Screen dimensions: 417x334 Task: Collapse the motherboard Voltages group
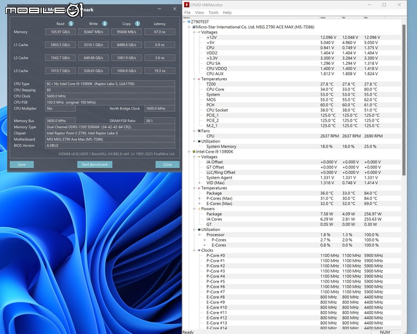click(195, 32)
